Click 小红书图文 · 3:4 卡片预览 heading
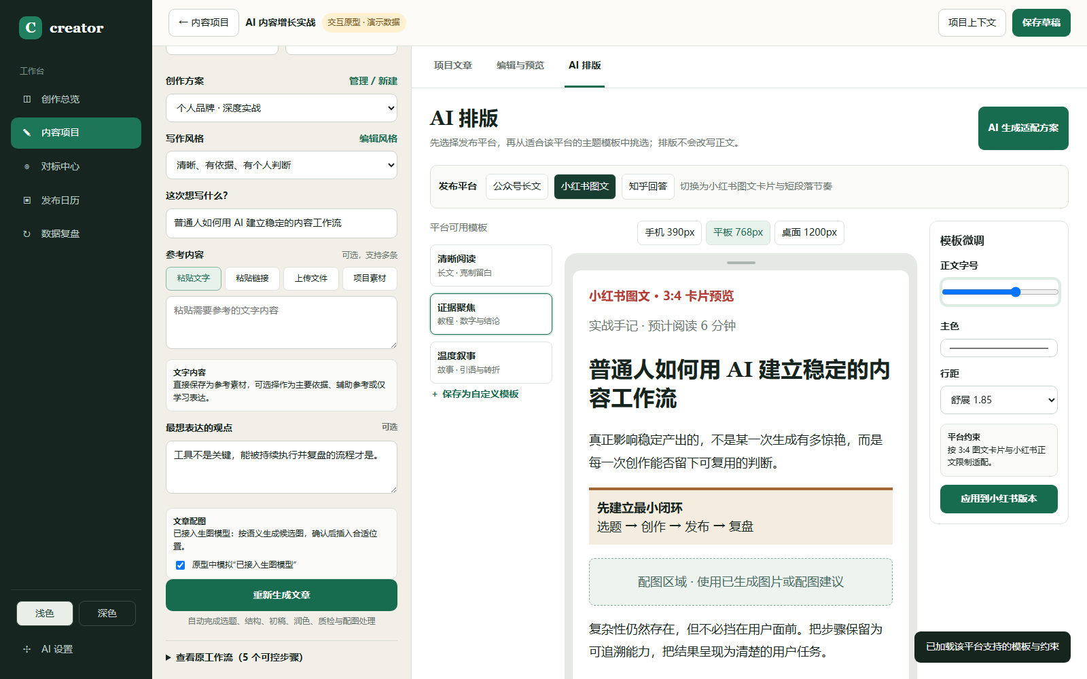Viewport: 1087px width, 679px height. (661, 296)
